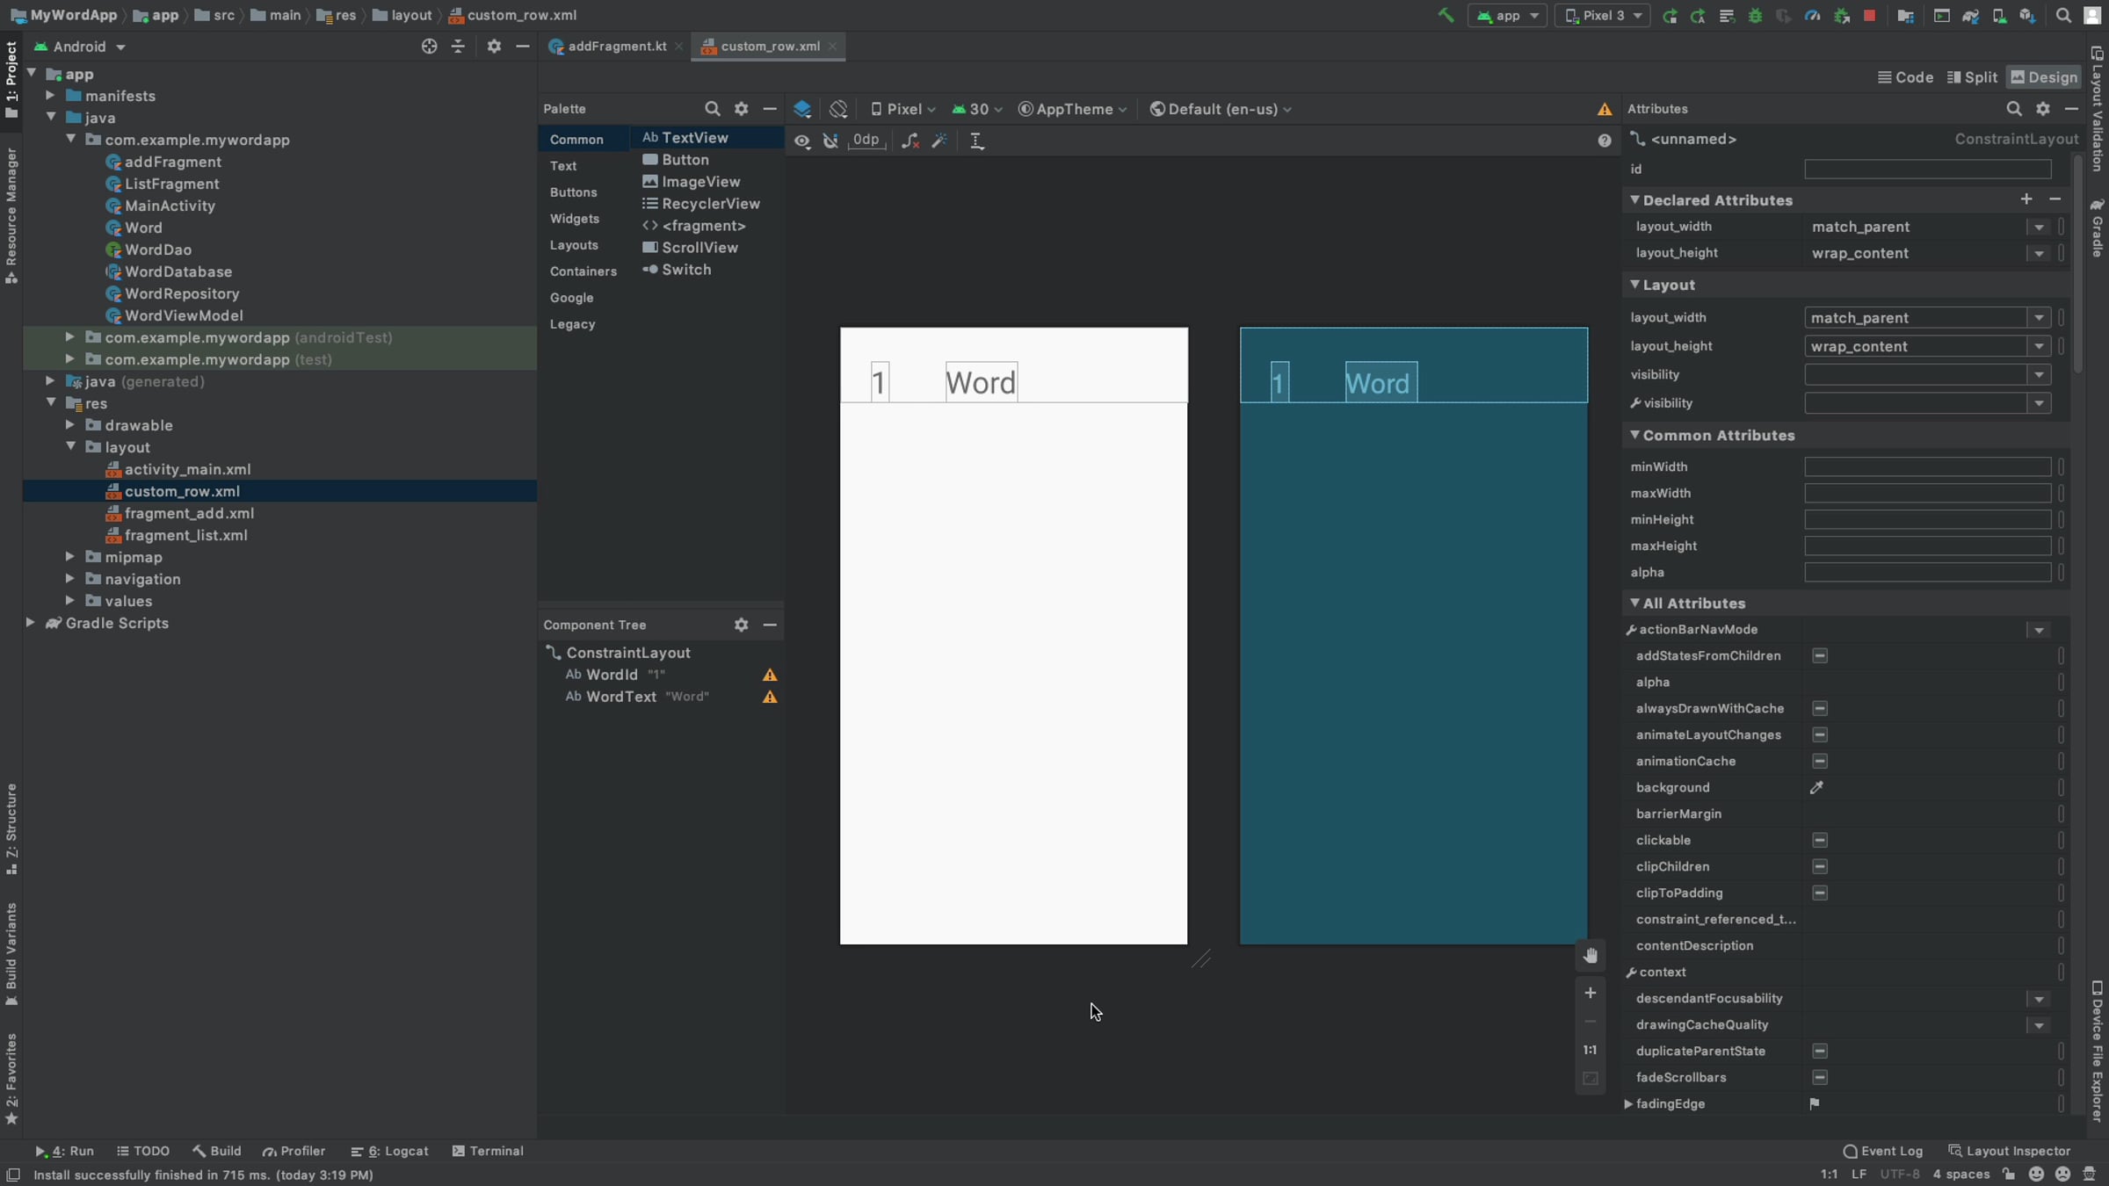The width and height of the screenshot is (2109, 1186).
Task: Switch to Split view mode
Action: pos(1972,77)
